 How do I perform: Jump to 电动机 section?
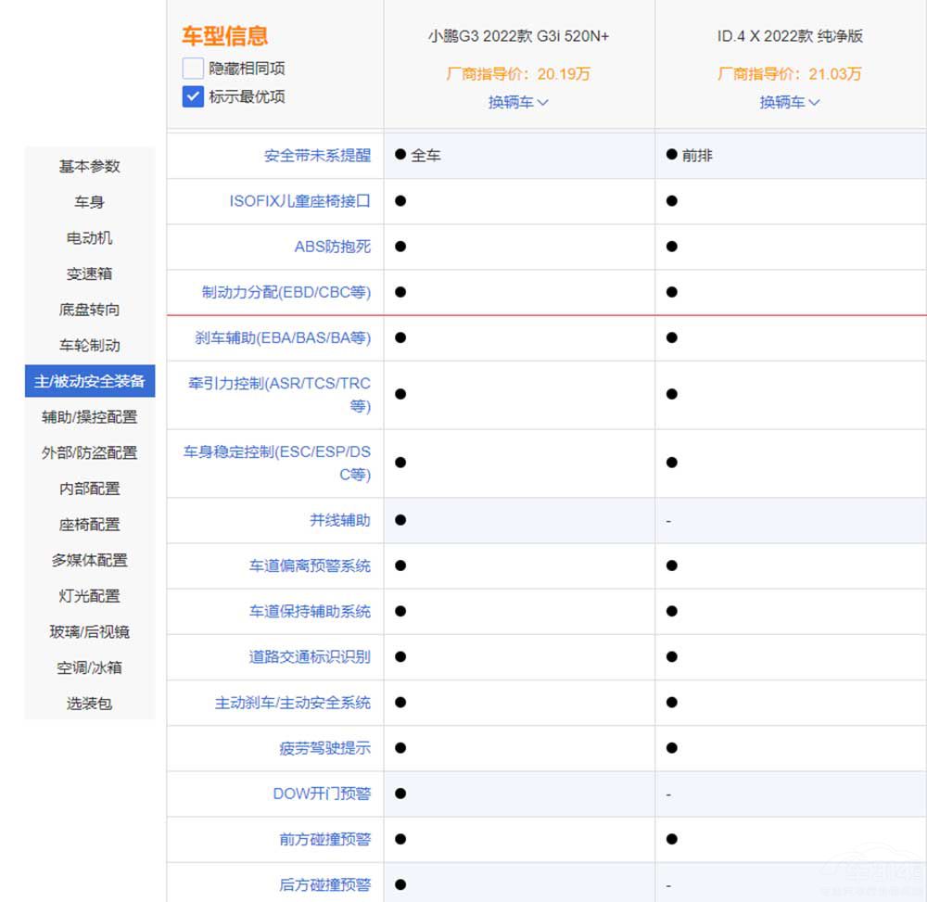[90, 238]
